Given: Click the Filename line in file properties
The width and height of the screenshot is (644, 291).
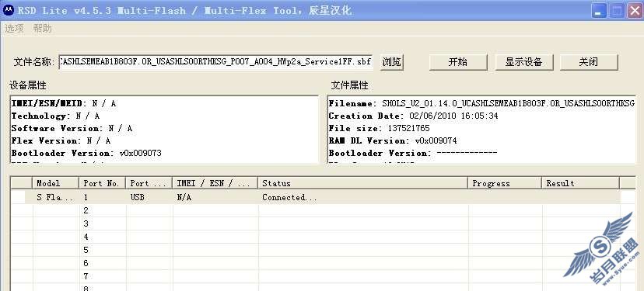Looking at the screenshot, I should 481,103.
